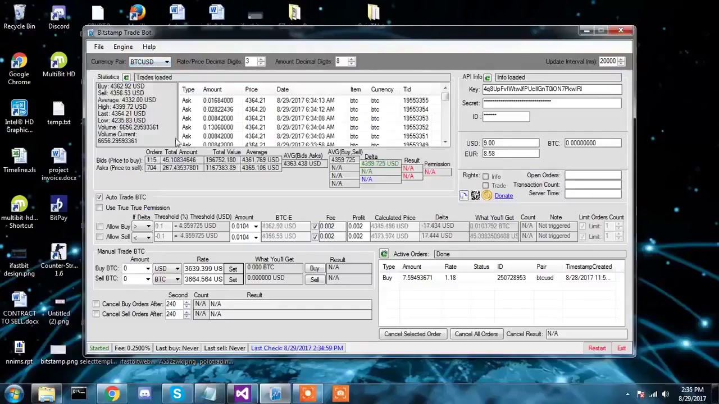Screen dimensions: 719x404
Task: Toggle the Rights Trade checkbox
Action: click(485, 185)
